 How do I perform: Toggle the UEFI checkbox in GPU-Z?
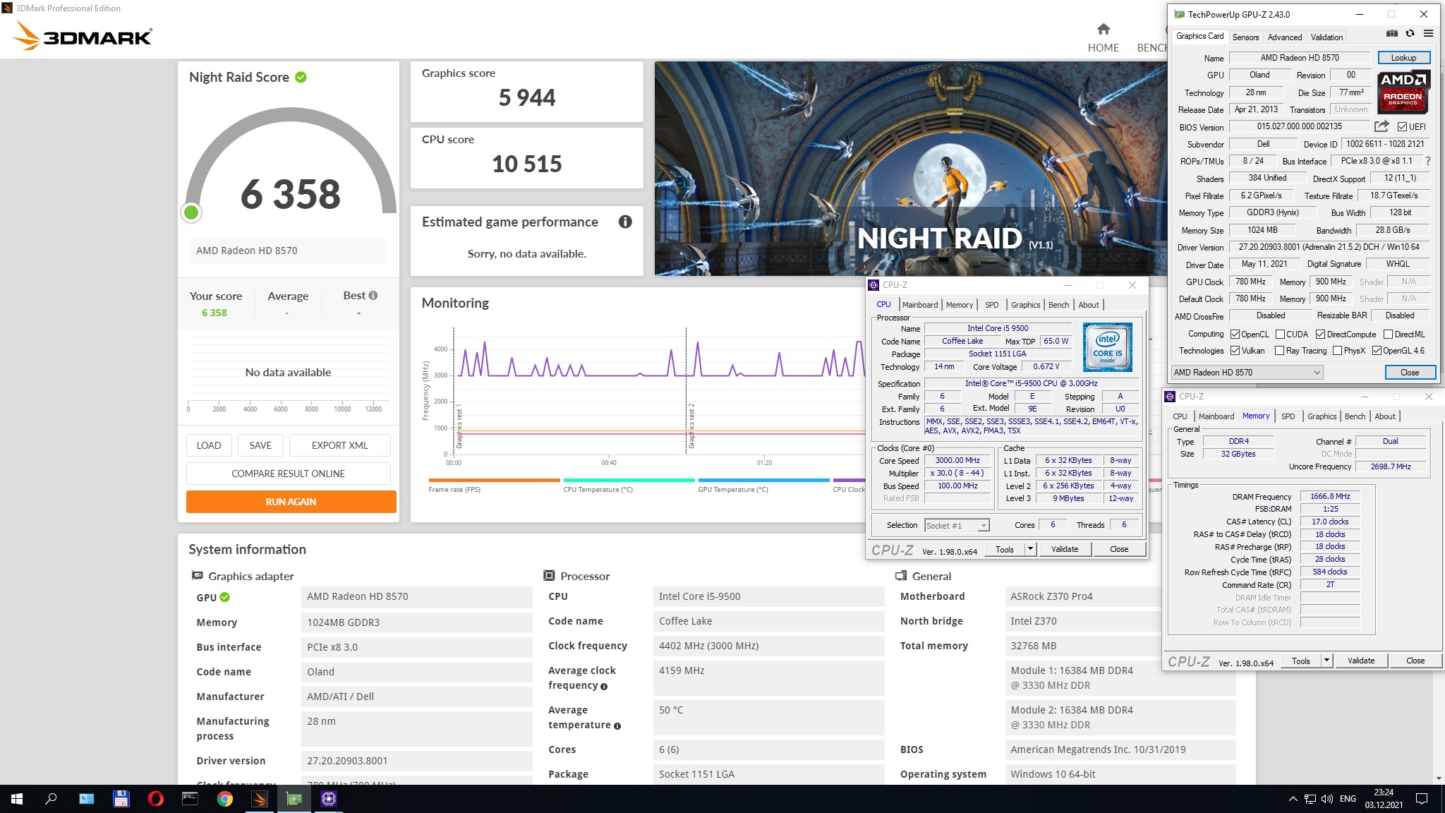coord(1402,127)
